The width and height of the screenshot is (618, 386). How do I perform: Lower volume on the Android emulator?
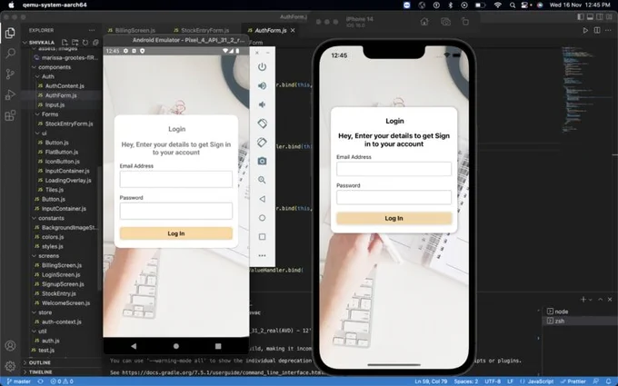click(262, 104)
